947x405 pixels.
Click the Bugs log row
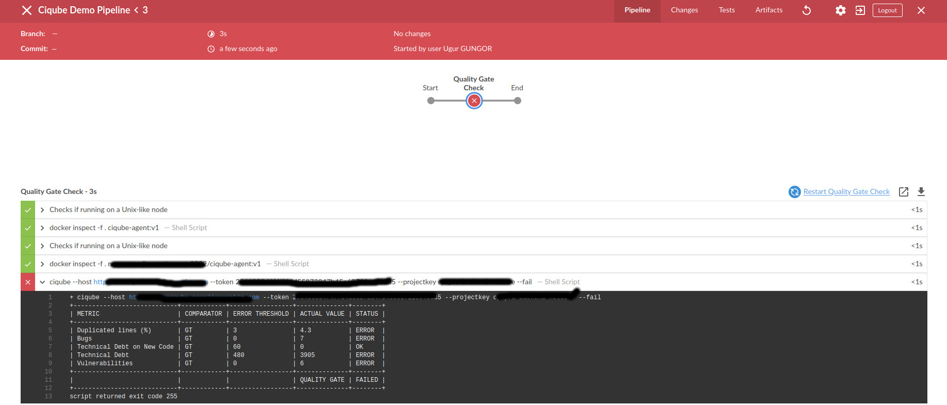point(228,338)
